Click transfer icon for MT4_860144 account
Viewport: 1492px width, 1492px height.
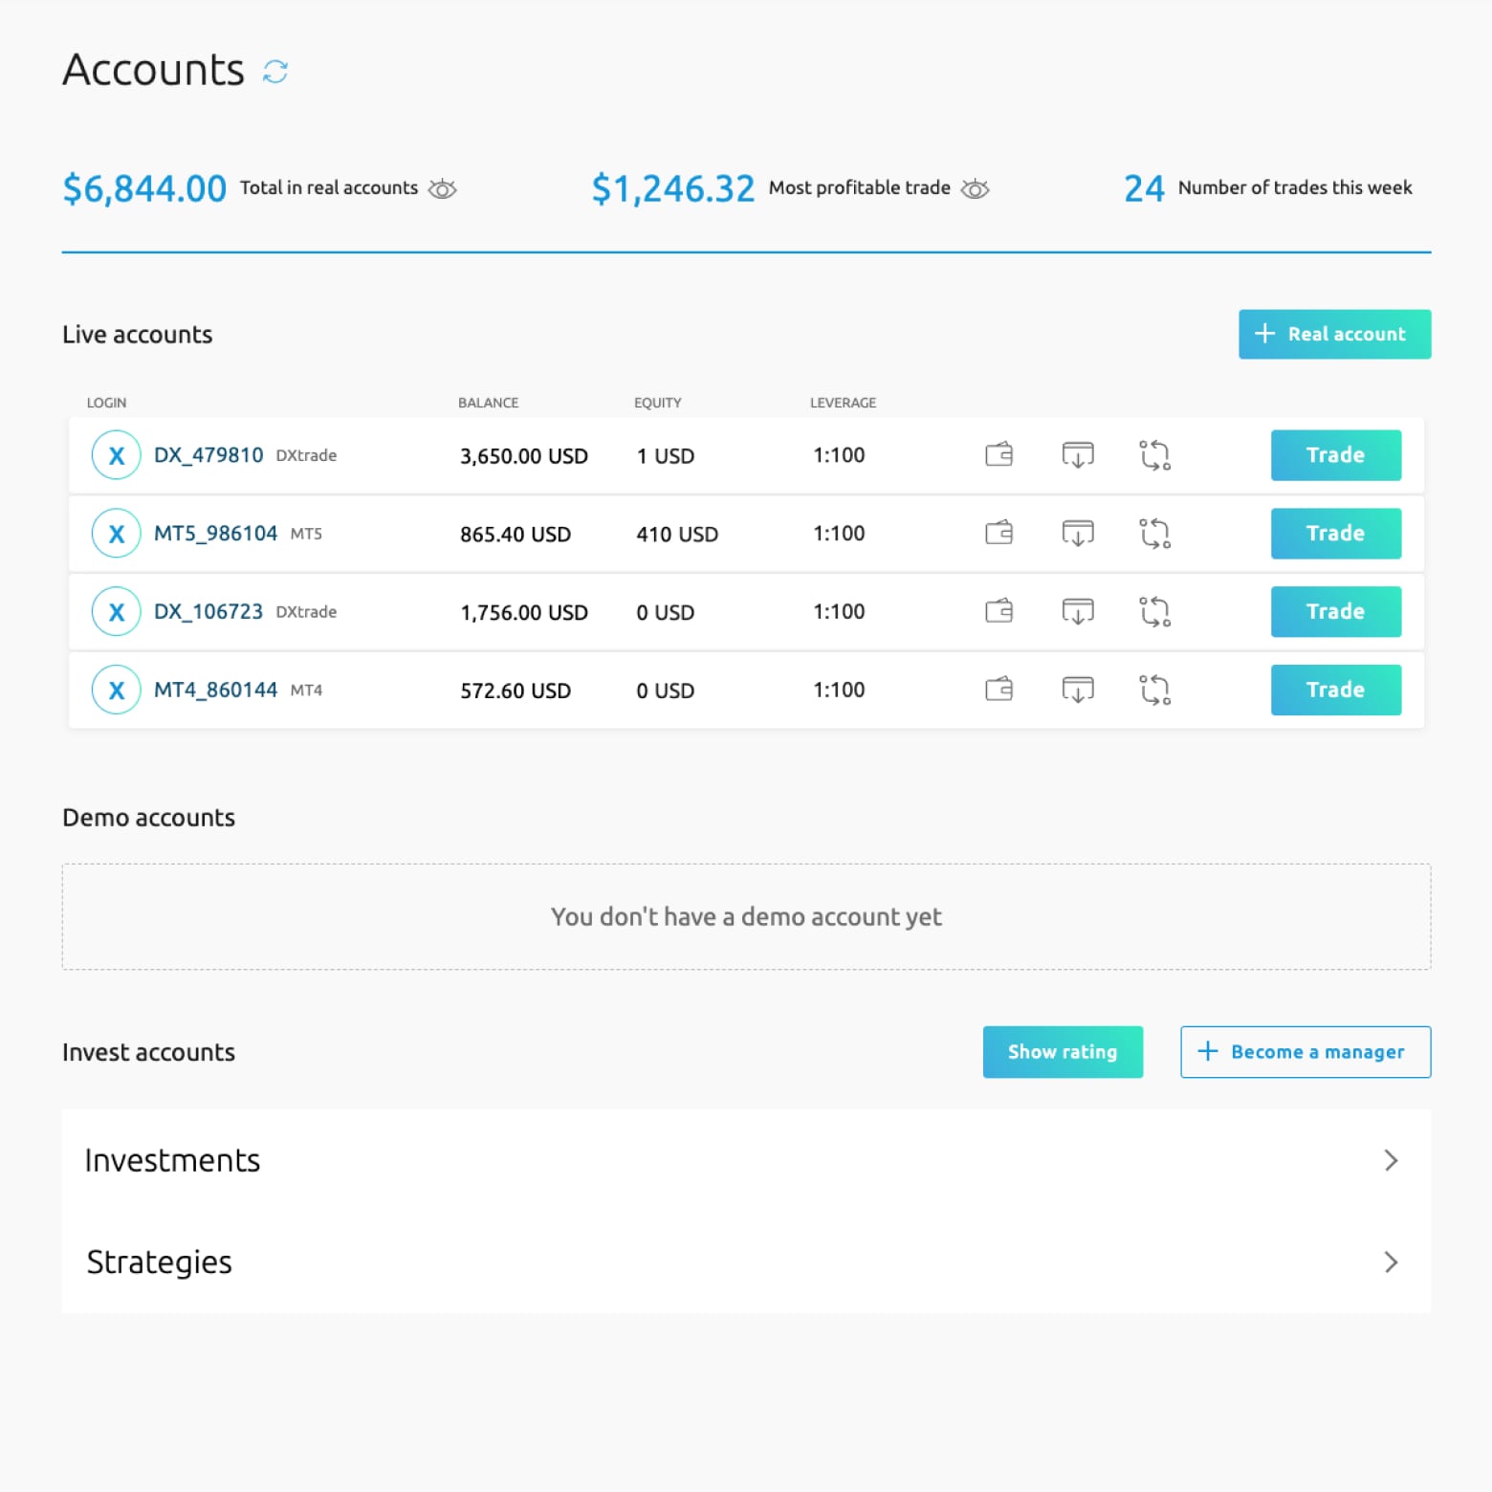(1154, 690)
